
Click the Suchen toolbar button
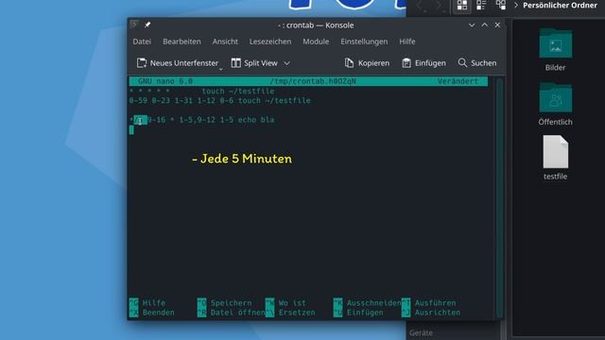pos(477,63)
